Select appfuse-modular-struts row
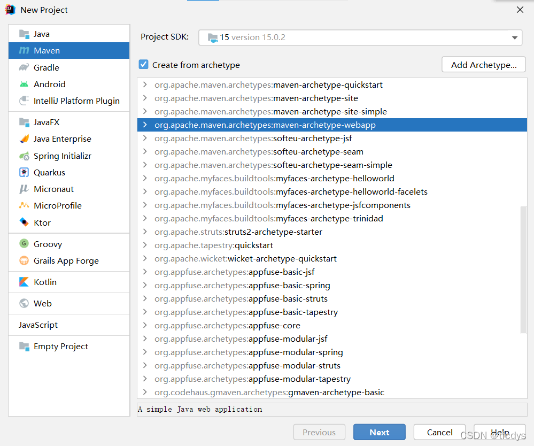The width and height of the screenshot is (534, 446). click(332, 366)
